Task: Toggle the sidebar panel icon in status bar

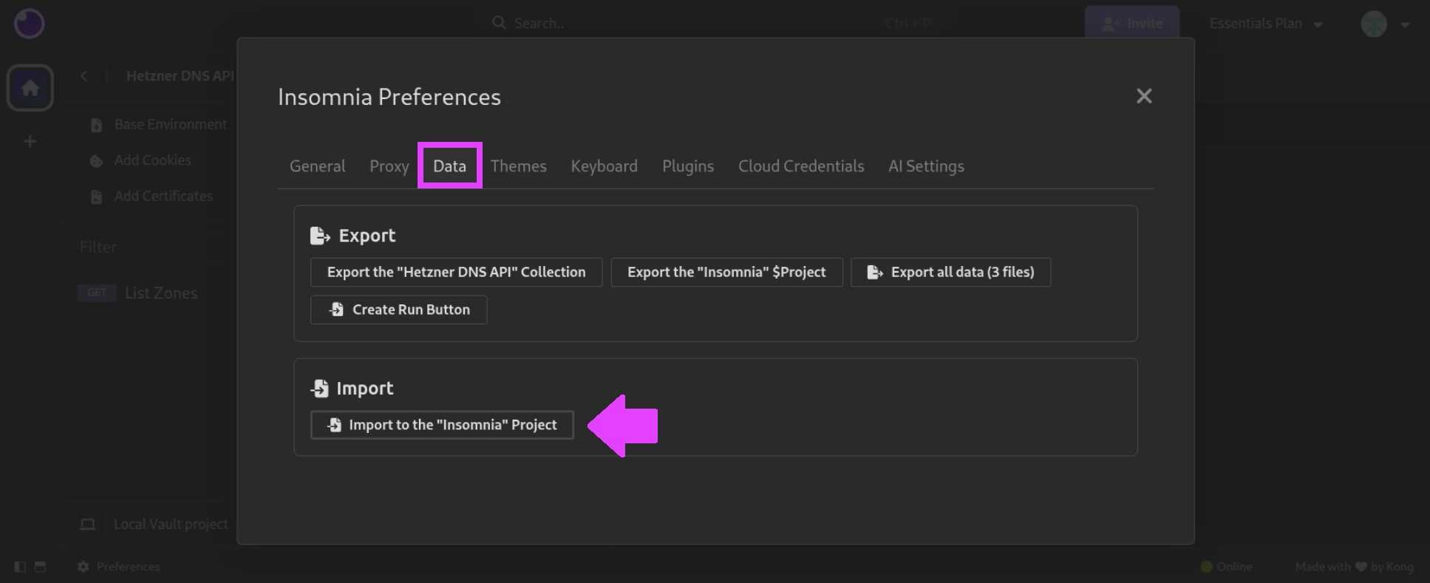Action: (x=20, y=567)
